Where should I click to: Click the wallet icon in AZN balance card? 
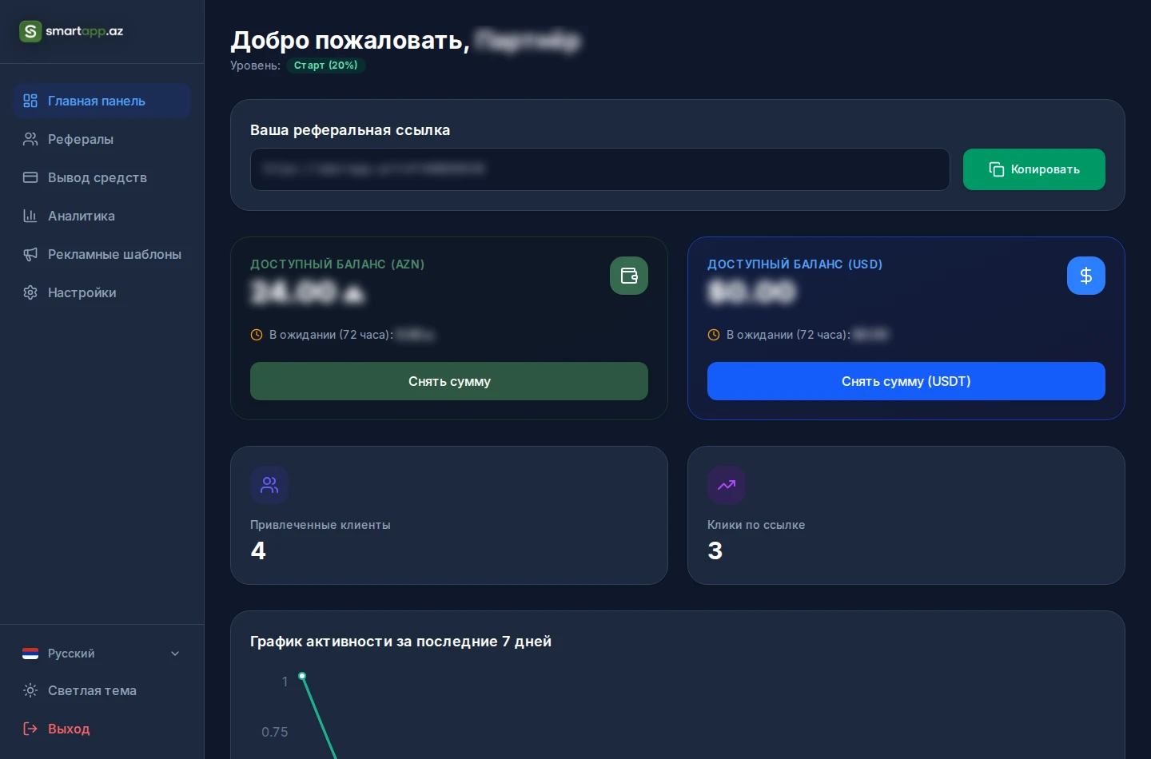(629, 276)
